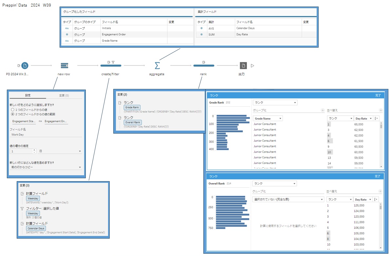
Task: Select the output step icon
Action: point(243,66)
